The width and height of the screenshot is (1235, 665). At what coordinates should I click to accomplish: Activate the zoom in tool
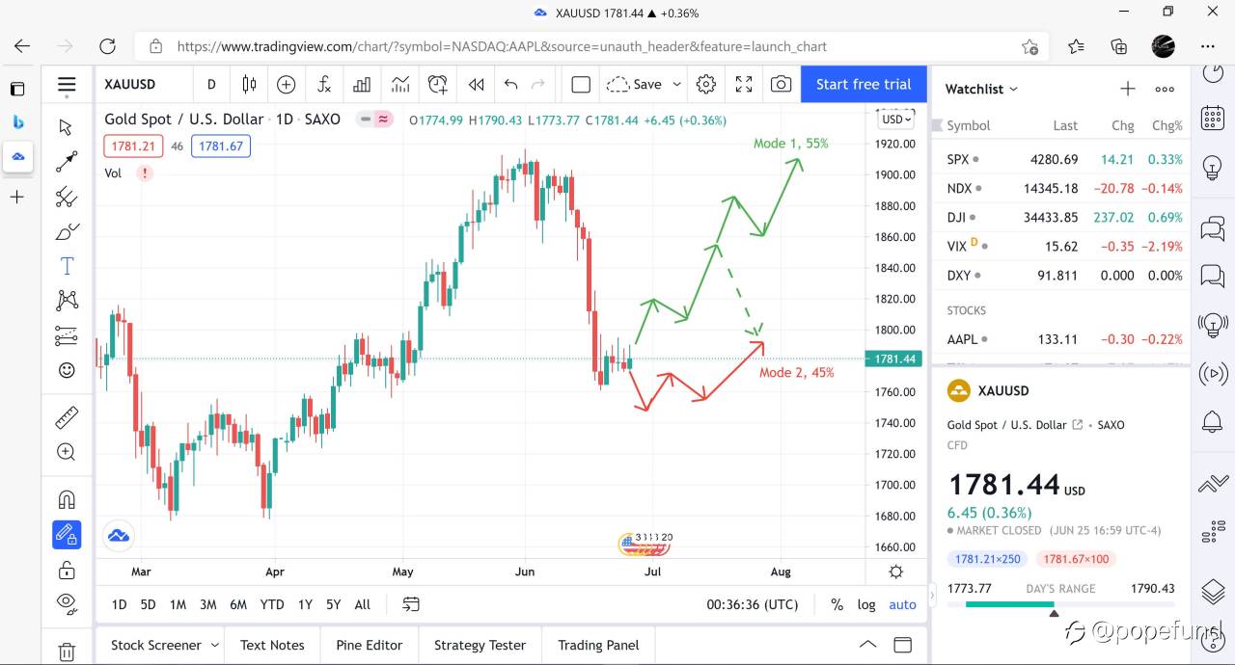coord(67,452)
